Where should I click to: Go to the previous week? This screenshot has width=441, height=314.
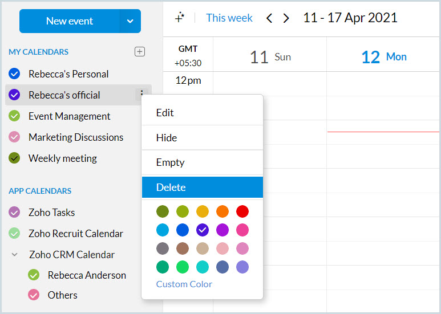(270, 18)
